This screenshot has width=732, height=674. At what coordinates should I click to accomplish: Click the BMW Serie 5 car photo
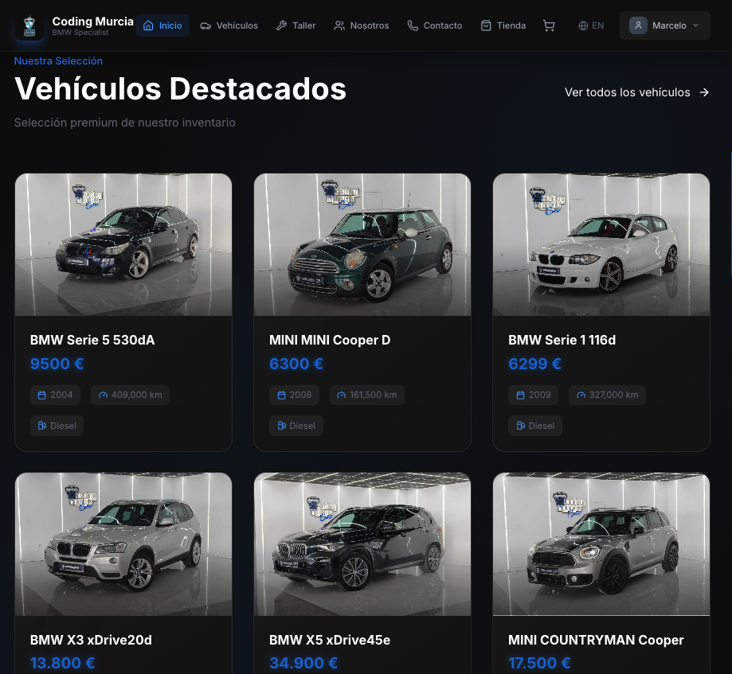pos(123,245)
